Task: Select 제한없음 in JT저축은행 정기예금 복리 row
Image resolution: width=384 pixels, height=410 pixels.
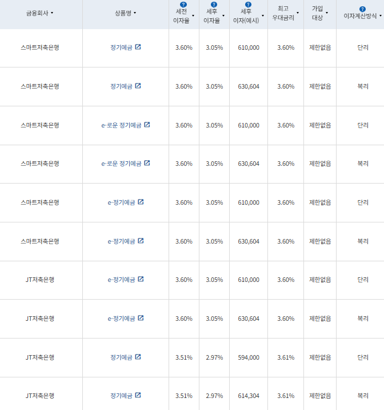Action: pyautogui.click(x=320, y=396)
